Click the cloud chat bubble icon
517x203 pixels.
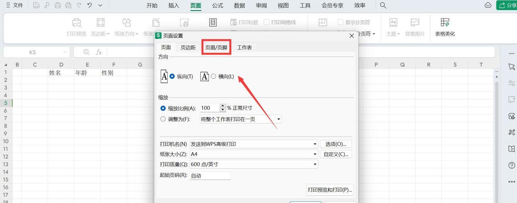[x=488, y=6]
